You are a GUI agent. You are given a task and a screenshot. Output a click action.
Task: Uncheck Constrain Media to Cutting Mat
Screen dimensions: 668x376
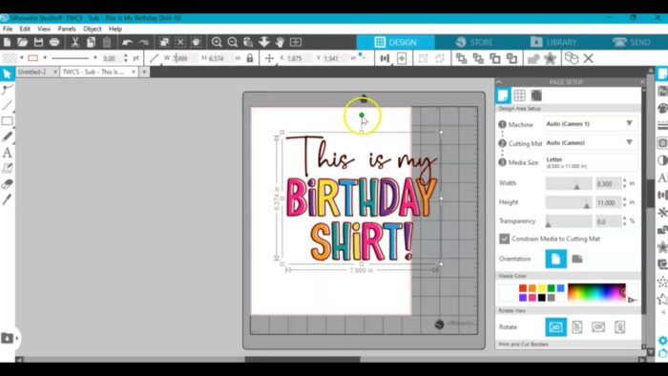click(505, 239)
